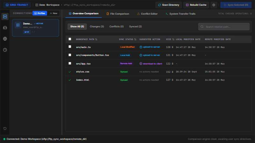Open the Conflict Editor tab
255x143 pixels.
(147, 14)
